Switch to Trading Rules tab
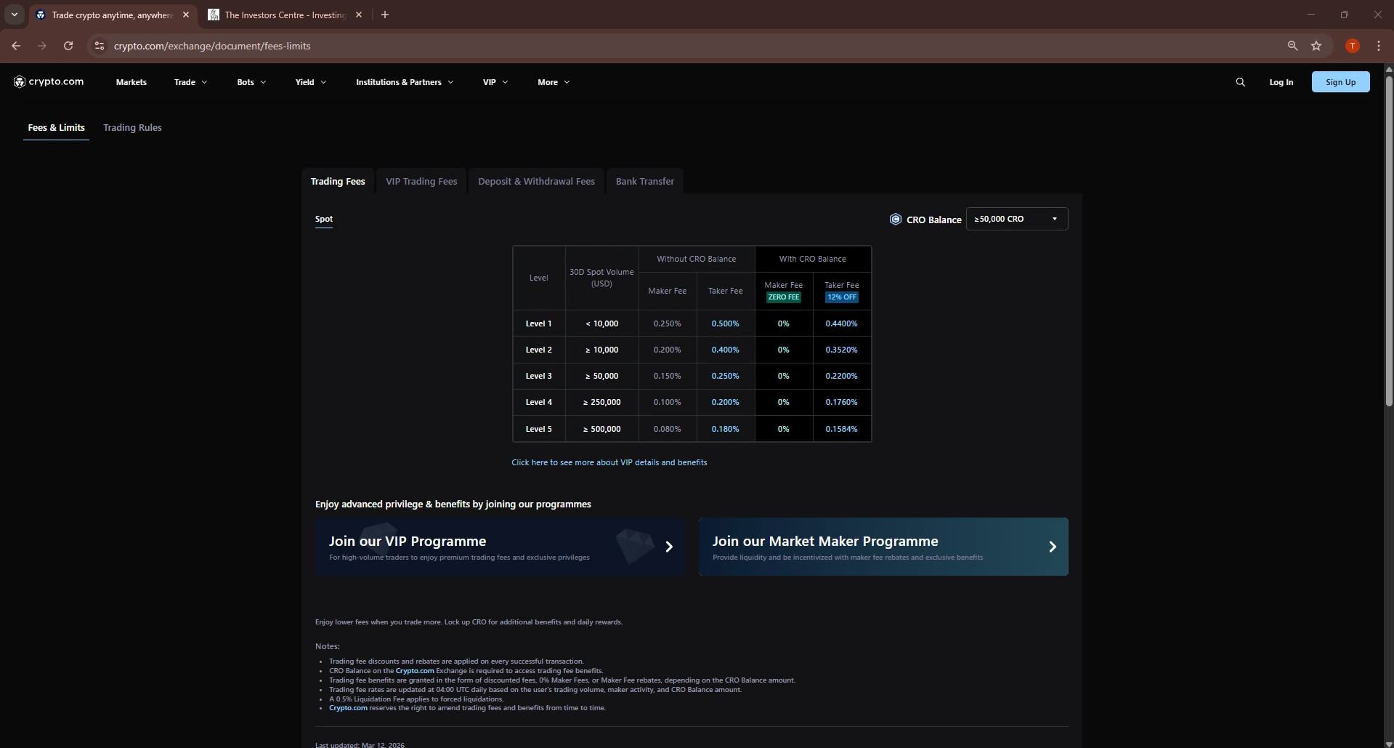 pos(132,127)
